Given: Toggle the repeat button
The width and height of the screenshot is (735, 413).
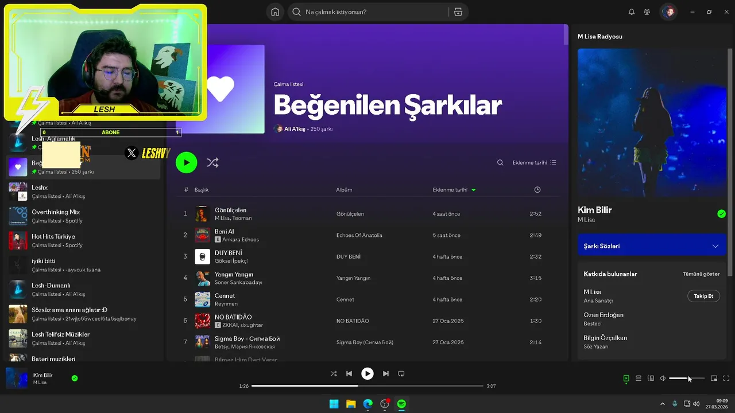Looking at the screenshot, I should pyautogui.click(x=401, y=373).
